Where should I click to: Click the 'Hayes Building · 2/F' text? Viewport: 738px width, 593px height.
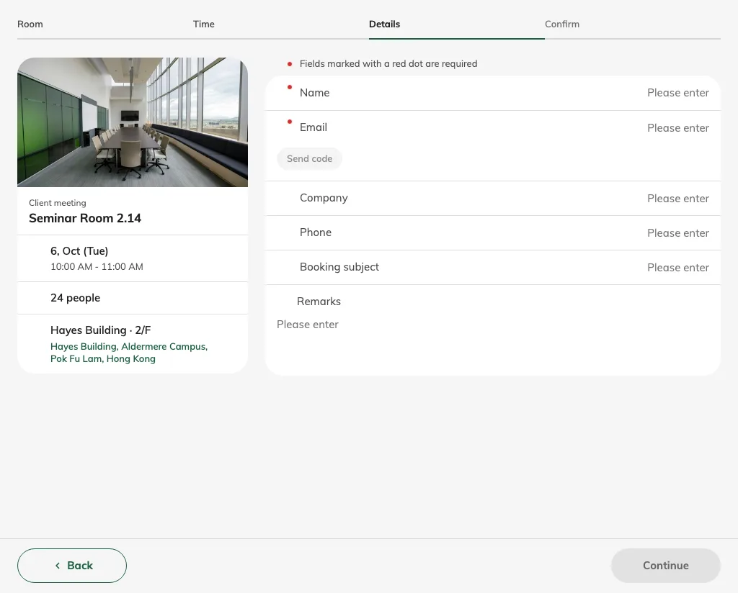click(x=101, y=330)
